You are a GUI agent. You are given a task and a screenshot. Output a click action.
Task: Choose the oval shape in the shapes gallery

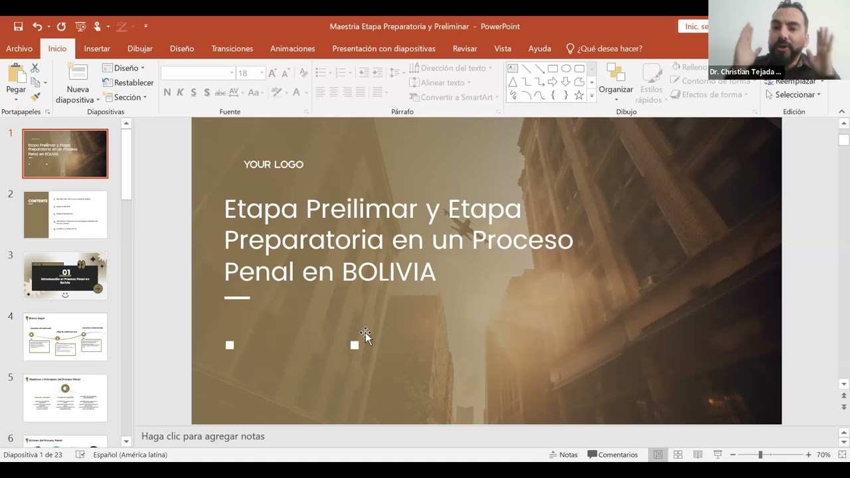566,68
